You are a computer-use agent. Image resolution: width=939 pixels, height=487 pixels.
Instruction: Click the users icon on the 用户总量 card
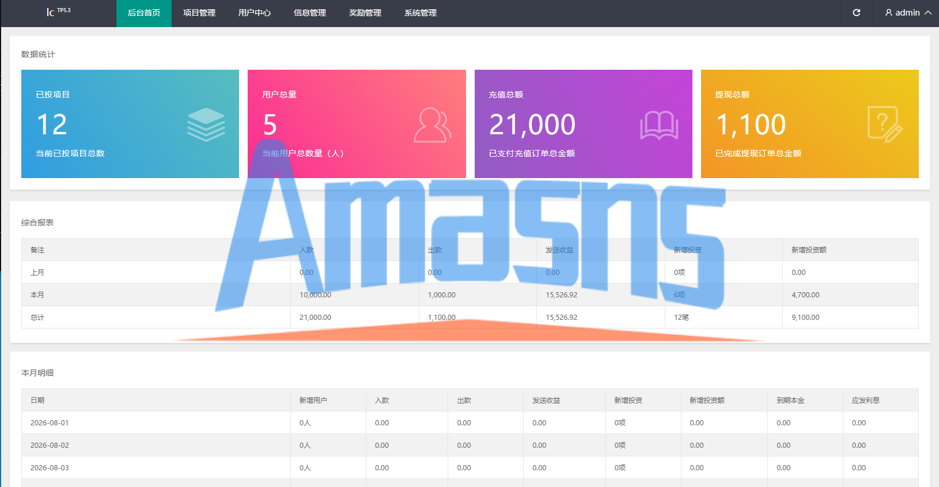tap(432, 124)
